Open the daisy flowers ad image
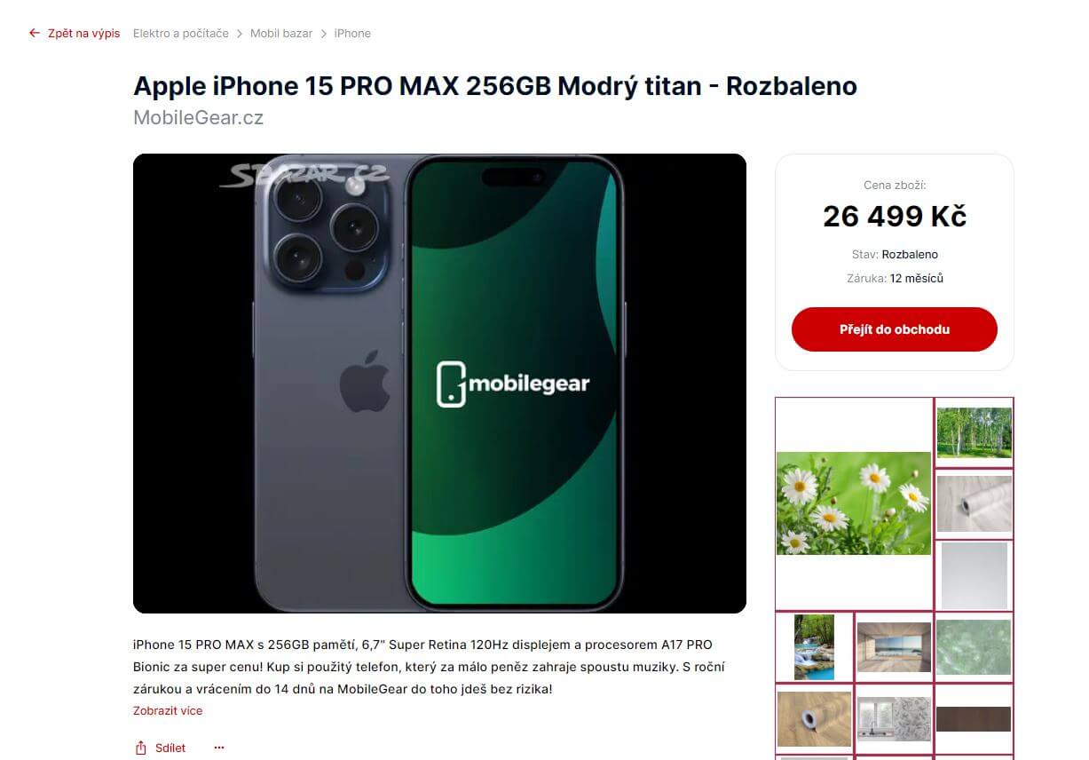This screenshot has height=760, width=1089. coord(854,503)
